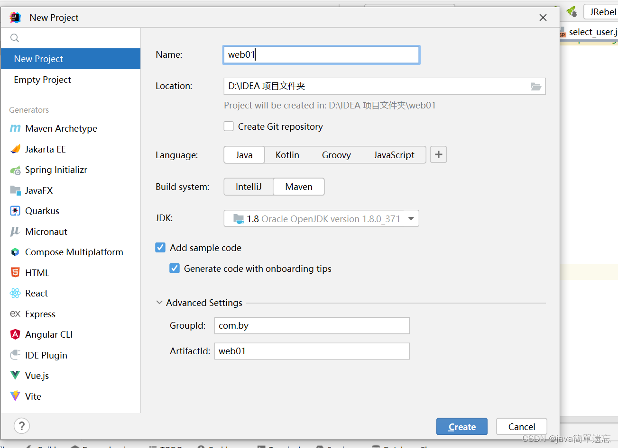
Task: Open the JDK version dropdown
Action: point(411,218)
